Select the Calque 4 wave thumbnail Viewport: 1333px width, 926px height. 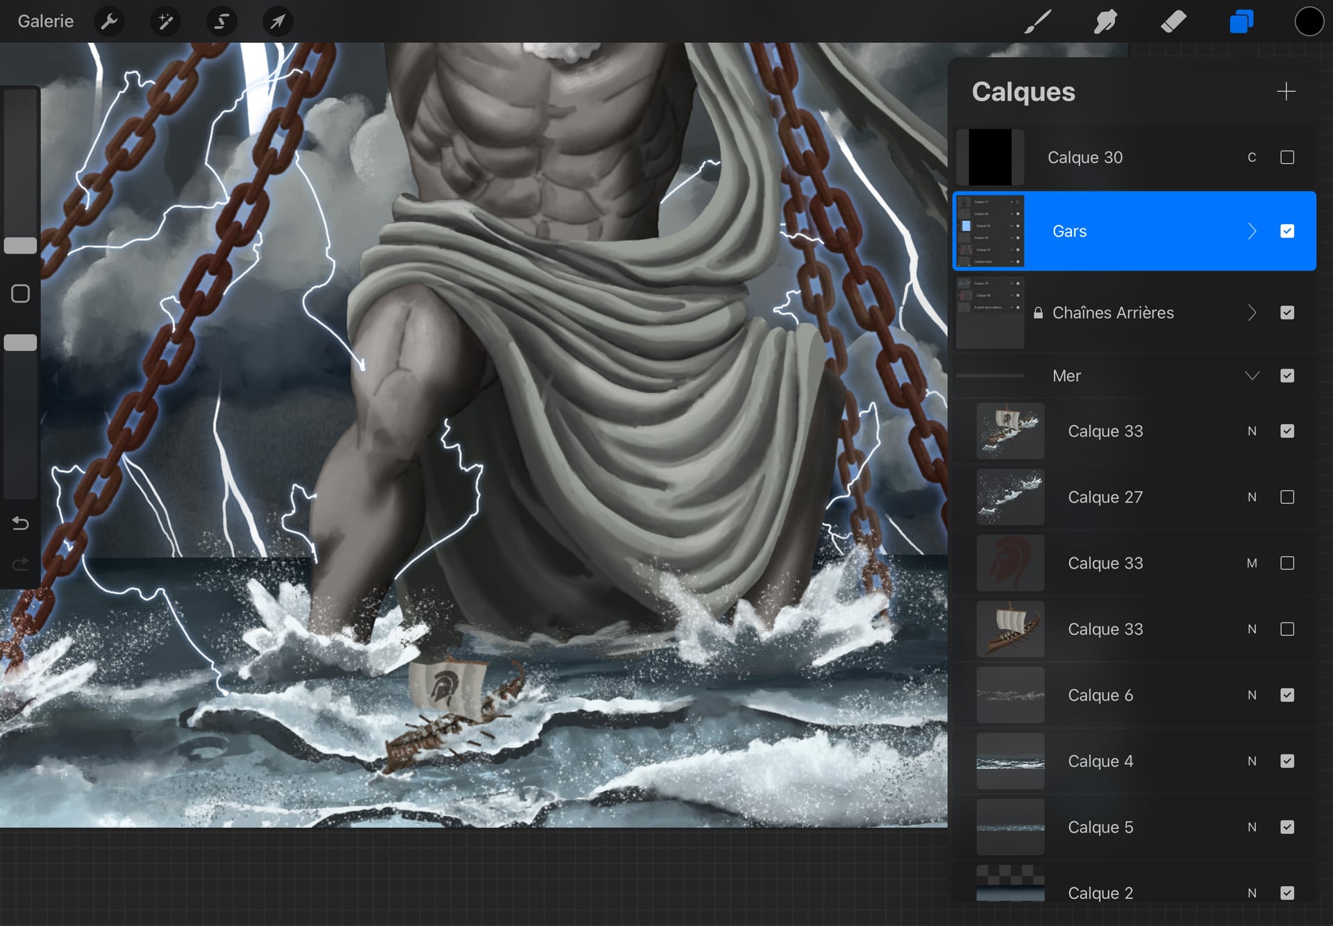[1010, 761]
